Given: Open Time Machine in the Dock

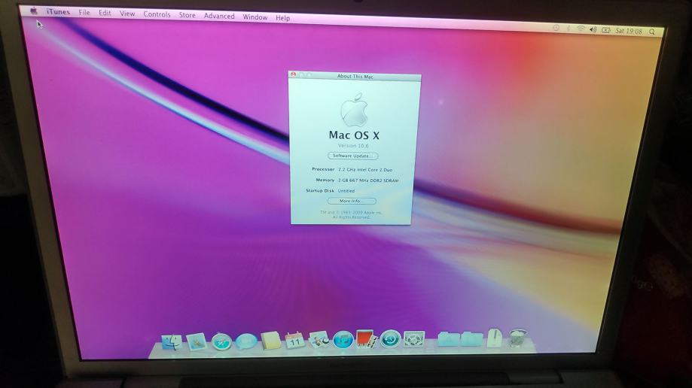Looking at the screenshot, I should [x=390, y=338].
